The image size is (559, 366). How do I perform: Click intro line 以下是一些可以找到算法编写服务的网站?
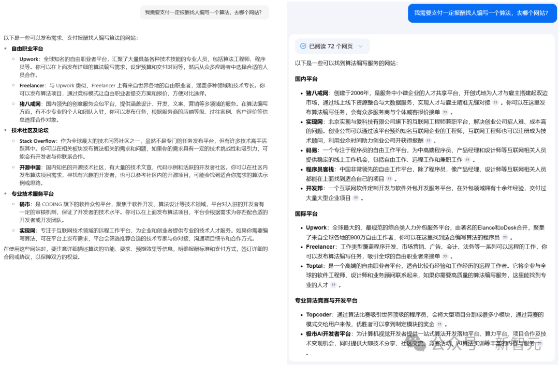tap(346, 64)
